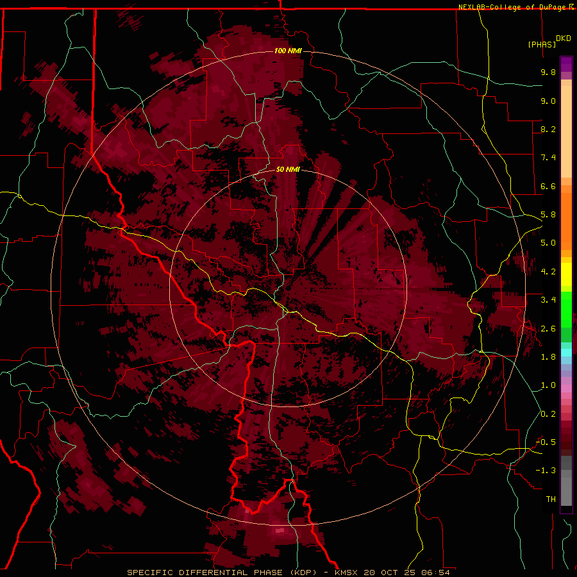577x577 pixels.
Task: Pick the green band of the color scale
Action: (x=566, y=309)
